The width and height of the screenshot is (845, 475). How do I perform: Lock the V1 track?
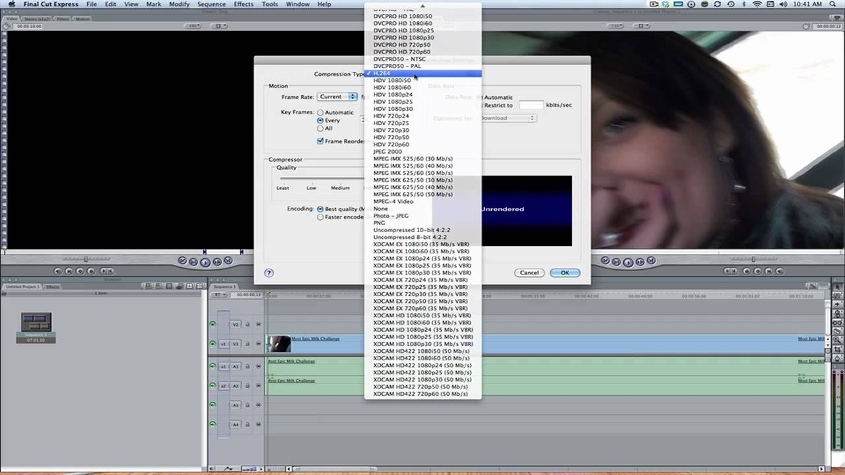(248, 344)
